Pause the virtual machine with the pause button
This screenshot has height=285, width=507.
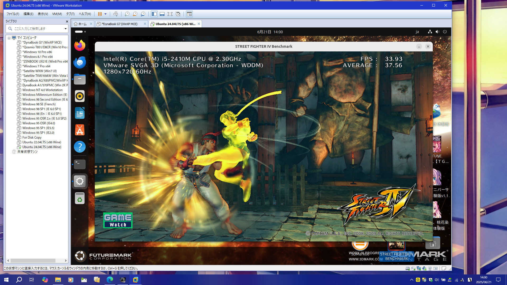point(100,14)
